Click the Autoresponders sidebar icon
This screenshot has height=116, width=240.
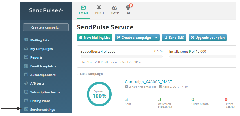coord(26,75)
